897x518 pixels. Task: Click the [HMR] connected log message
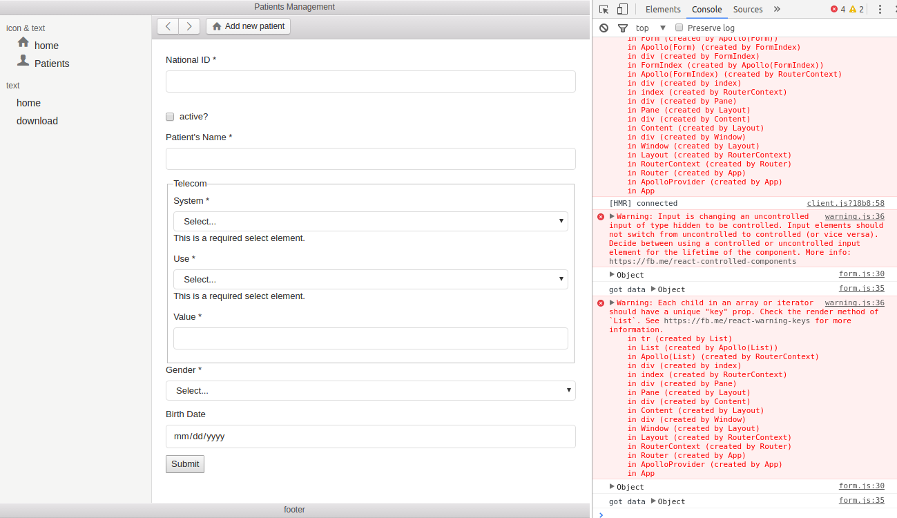click(643, 203)
